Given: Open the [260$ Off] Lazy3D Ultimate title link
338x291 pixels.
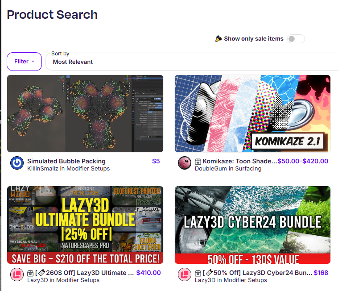Looking at the screenshot, I should (x=85, y=273).
